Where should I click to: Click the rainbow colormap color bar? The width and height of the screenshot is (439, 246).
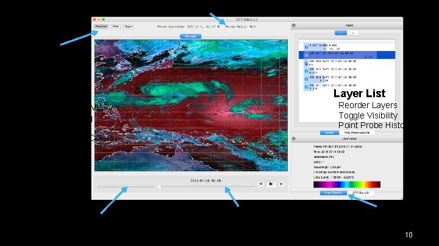[347, 185]
